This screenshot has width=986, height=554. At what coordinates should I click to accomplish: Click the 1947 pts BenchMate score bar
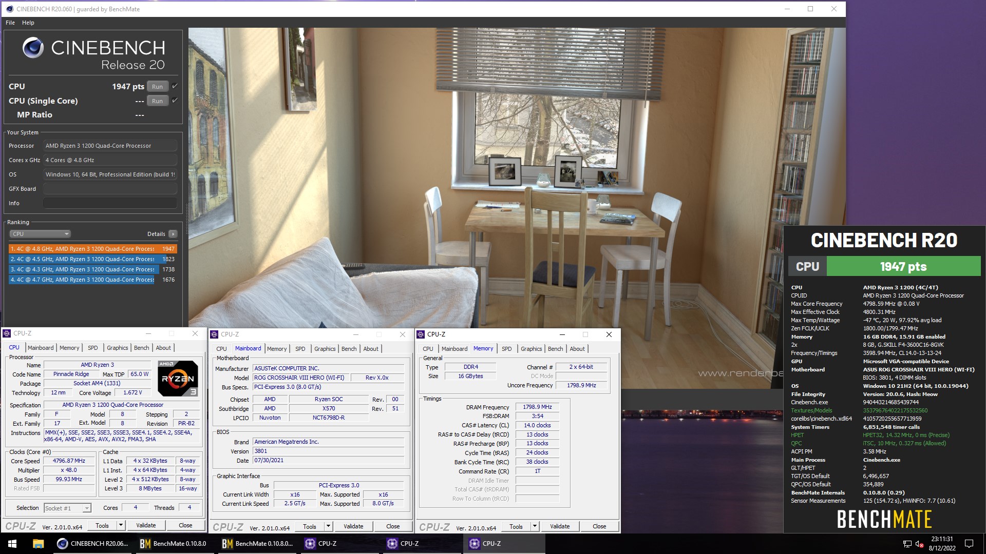[x=903, y=266]
